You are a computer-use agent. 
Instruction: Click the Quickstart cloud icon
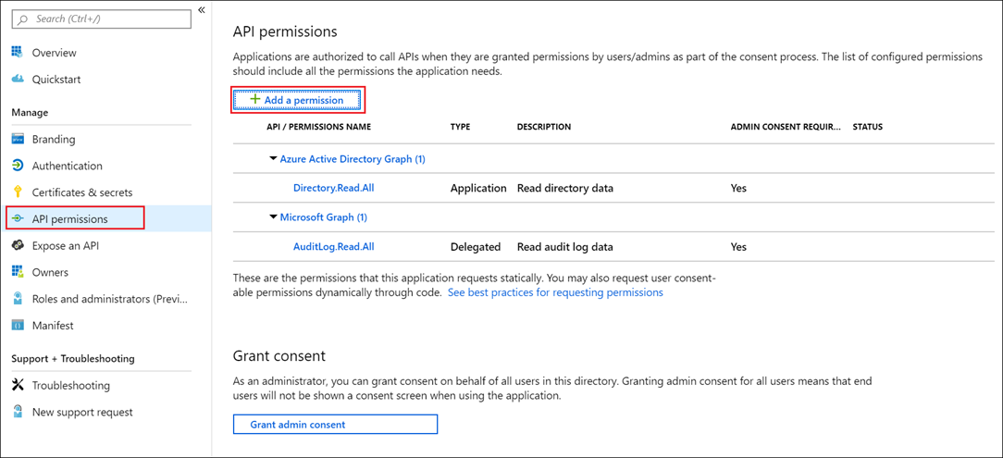click(18, 80)
